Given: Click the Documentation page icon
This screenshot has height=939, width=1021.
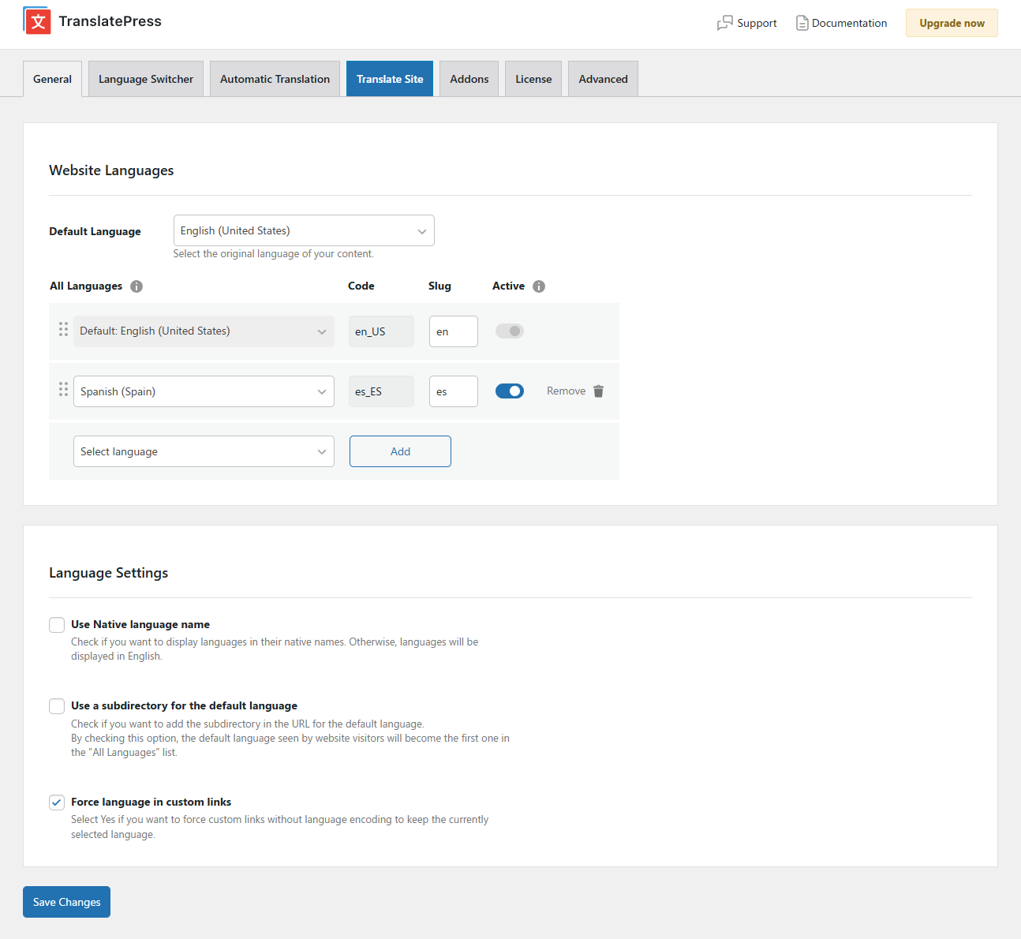Looking at the screenshot, I should point(802,24).
